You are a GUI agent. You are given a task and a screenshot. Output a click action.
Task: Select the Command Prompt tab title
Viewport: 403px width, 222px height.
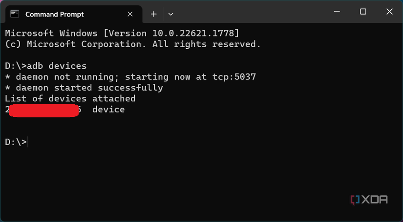[54, 14]
